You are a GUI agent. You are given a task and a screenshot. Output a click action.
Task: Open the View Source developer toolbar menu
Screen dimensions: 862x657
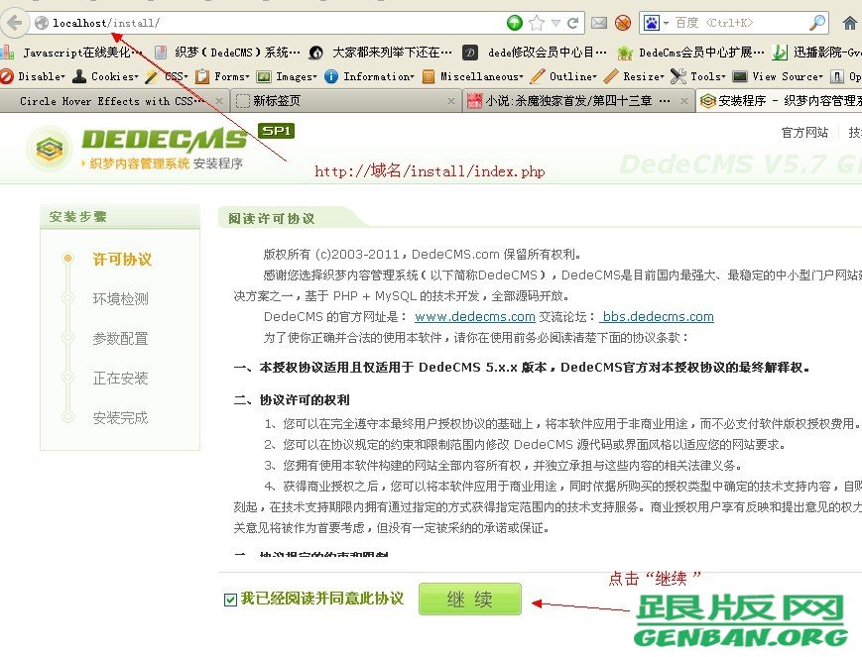(x=779, y=76)
